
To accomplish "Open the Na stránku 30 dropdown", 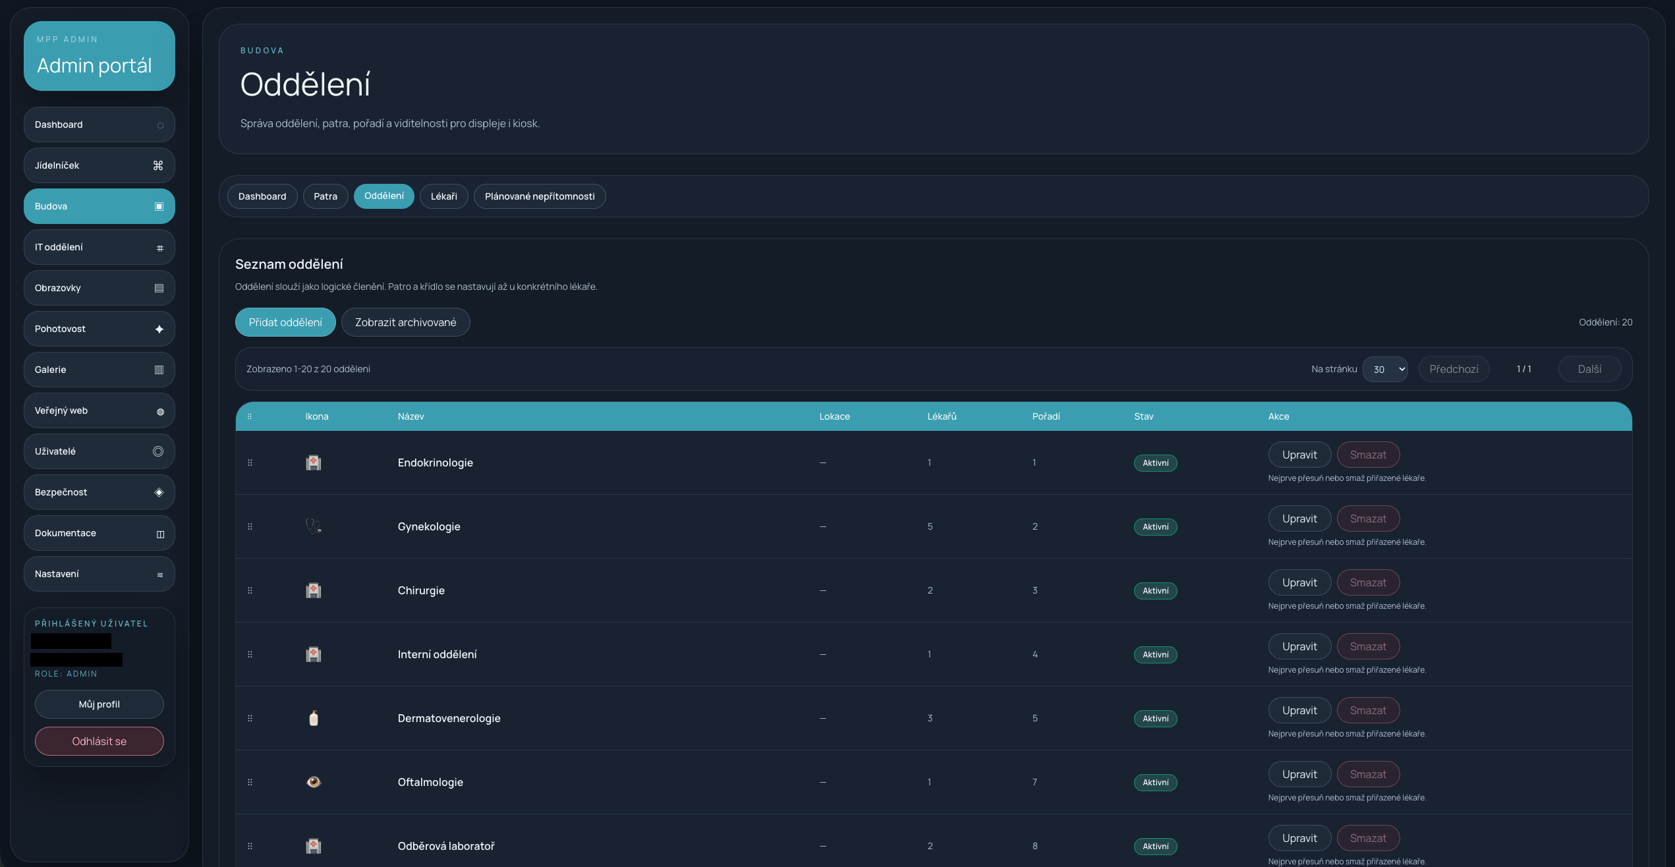I will [1385, 369].
